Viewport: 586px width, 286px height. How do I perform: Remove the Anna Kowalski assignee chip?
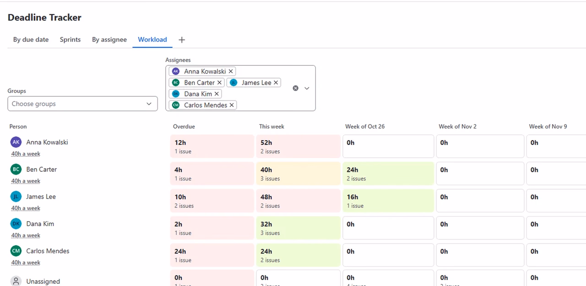click(x=231, y=71)
